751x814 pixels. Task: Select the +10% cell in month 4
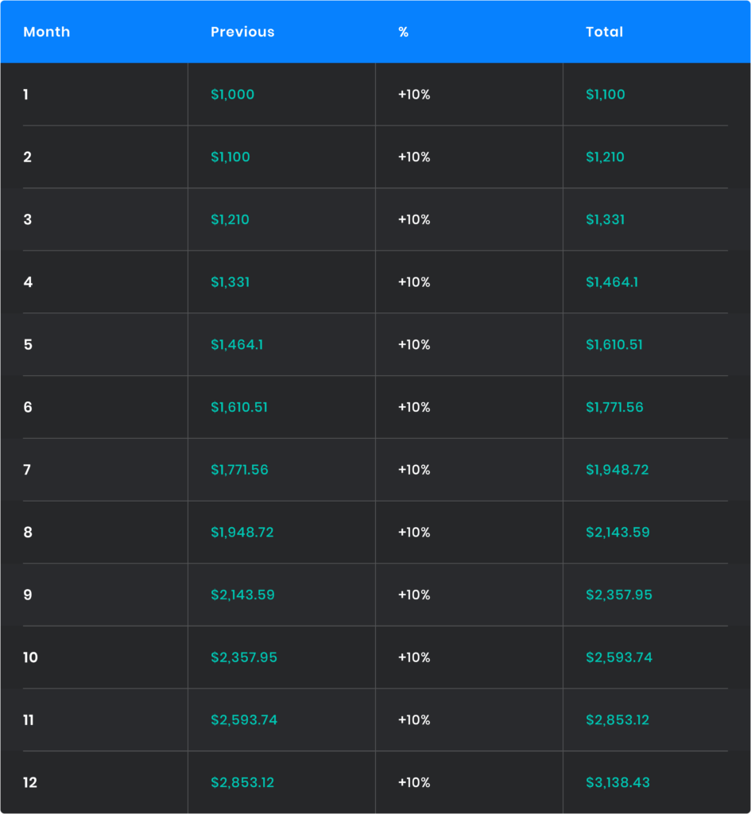[x=414, y=282]
